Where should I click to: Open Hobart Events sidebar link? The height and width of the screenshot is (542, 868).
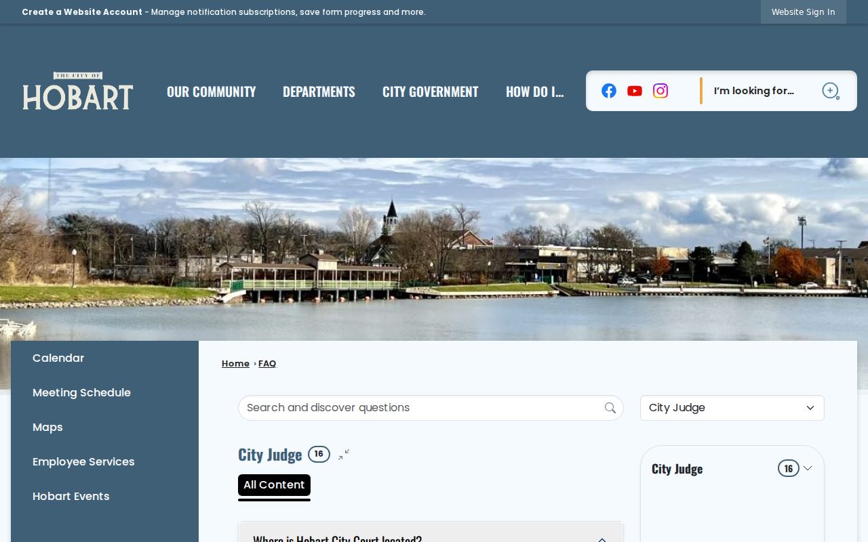tap(71, 497)
